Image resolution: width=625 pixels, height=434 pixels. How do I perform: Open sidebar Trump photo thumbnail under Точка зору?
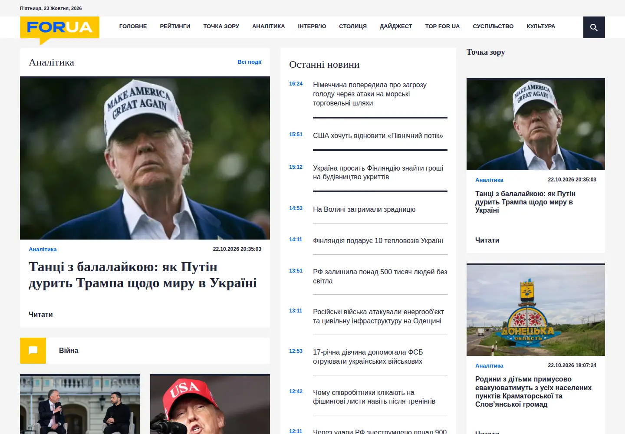536,124
